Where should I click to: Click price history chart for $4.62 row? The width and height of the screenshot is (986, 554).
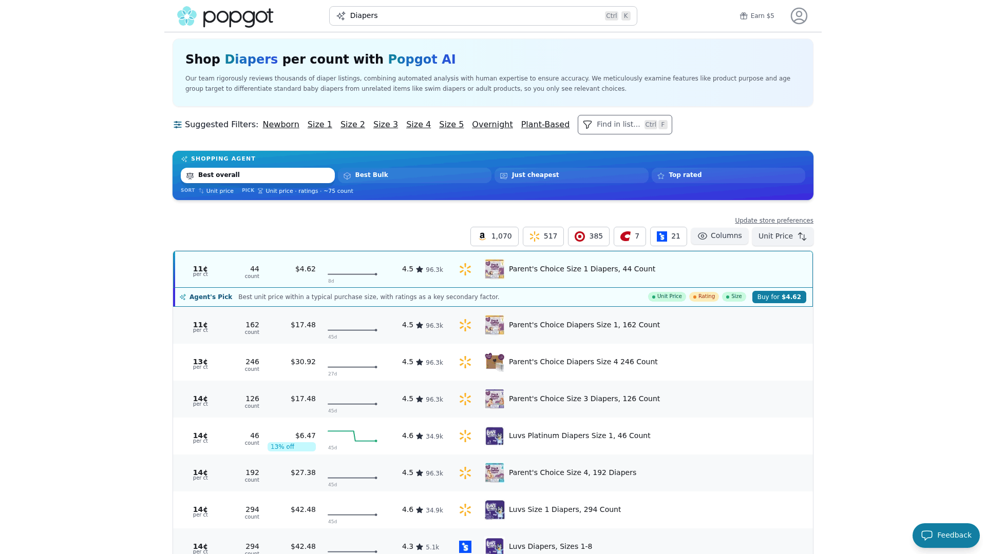(x=352, y=274)
